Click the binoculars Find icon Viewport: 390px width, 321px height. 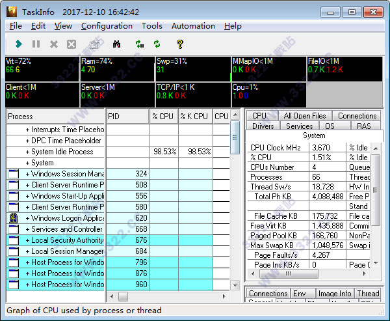(x=117, y=44)
